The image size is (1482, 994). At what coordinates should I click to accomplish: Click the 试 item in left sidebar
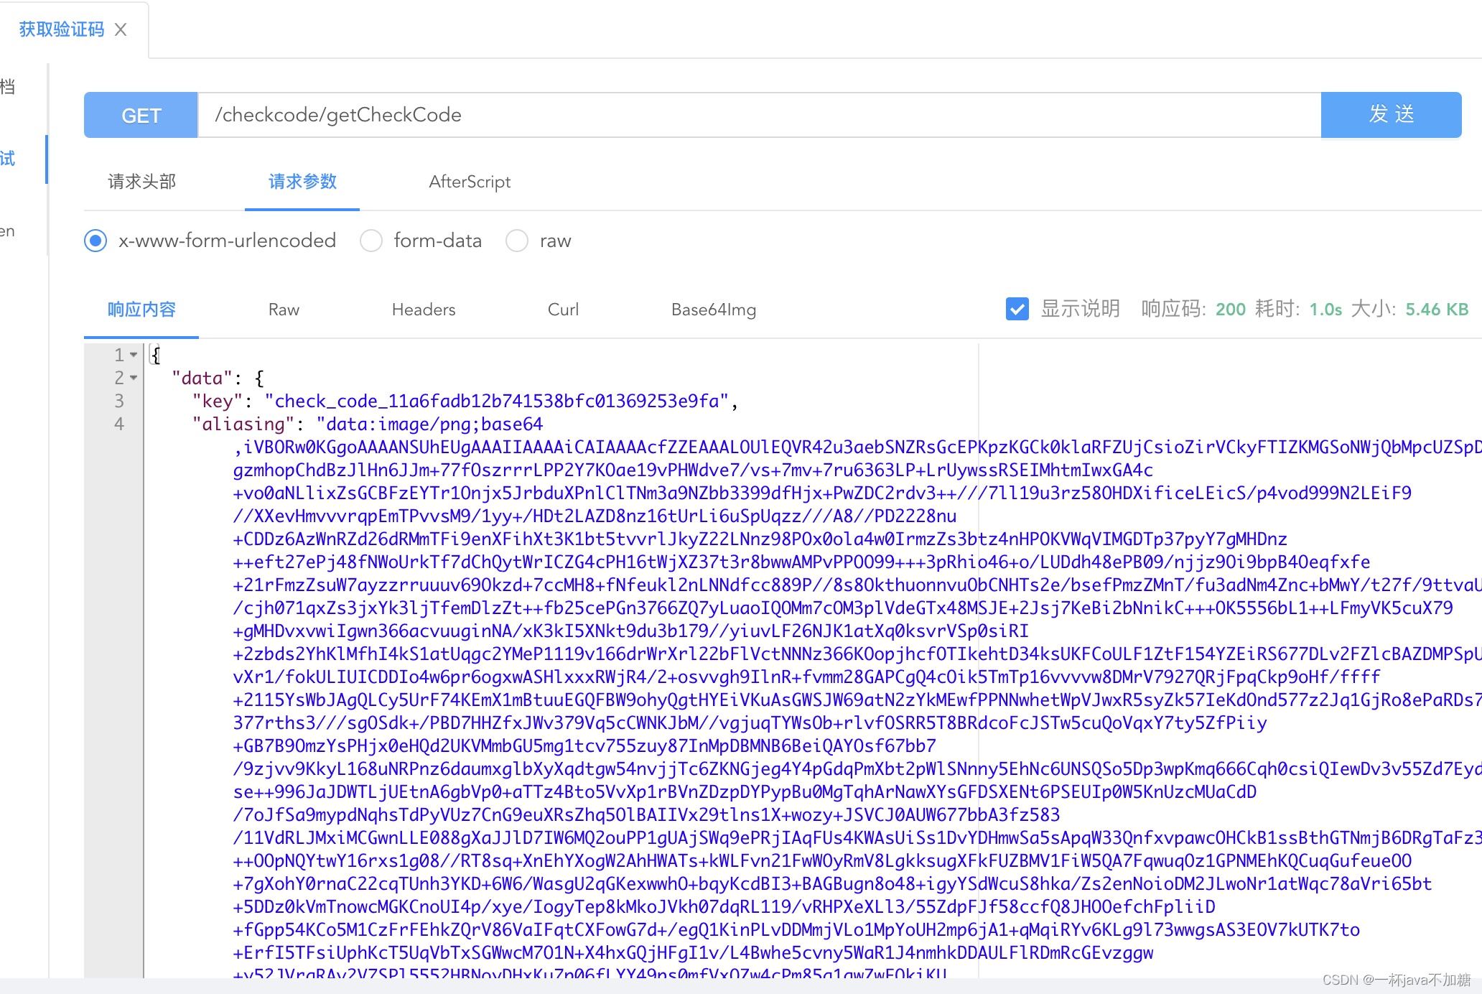7,159
